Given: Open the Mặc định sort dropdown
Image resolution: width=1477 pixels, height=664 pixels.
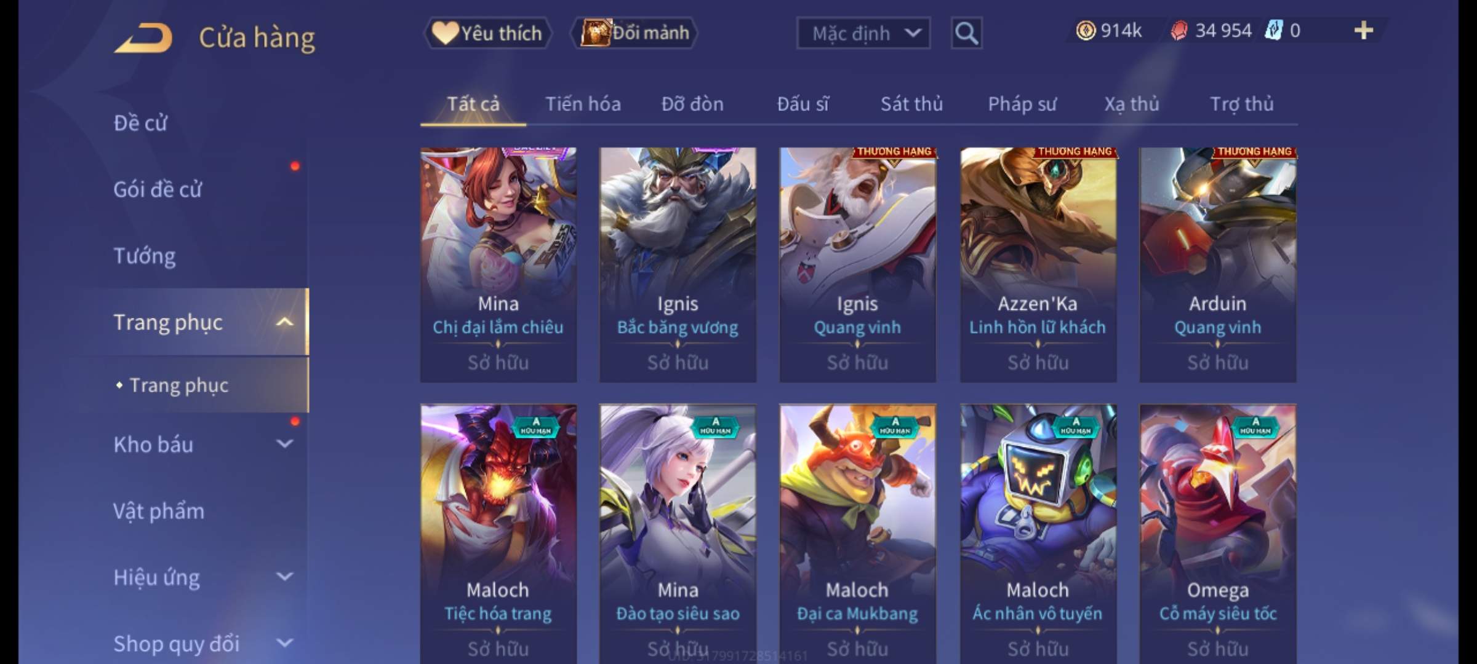Looking at the screenshot, I should [863, 33].
